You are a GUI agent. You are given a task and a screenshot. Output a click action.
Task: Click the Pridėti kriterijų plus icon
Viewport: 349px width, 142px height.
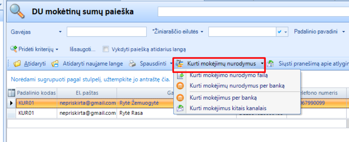(13, 49)
